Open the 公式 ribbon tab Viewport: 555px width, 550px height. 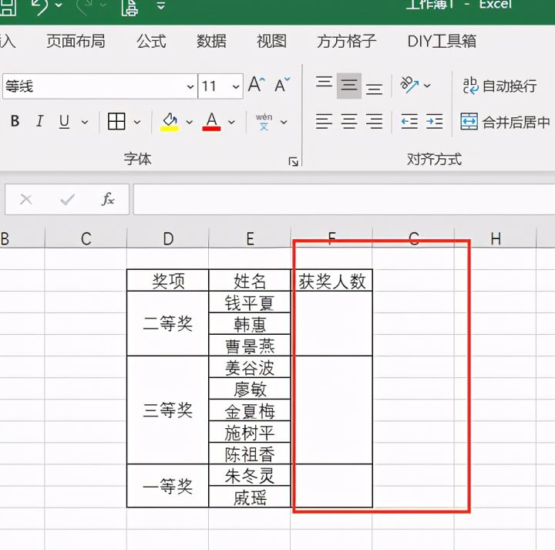tap(151, 41)
